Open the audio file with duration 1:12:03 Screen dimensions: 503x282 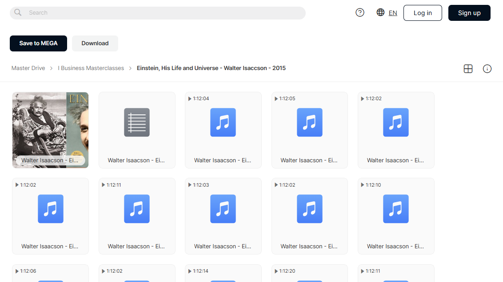[x=223, y=216]
